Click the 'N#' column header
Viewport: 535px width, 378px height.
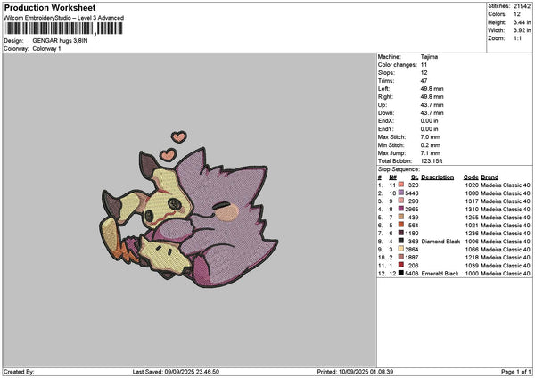(x=392, y=177)
